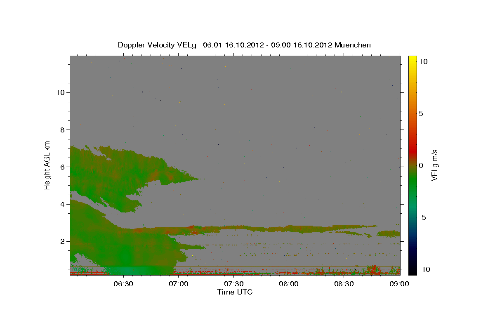
Task: Click the height axis label 10
Action: [x=60, y=92]
